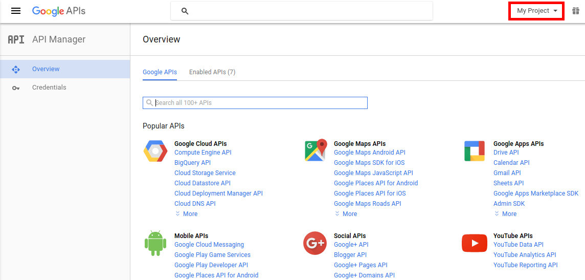Click the YouTube play logo icon
Screen dimensions: 585x280
coord(474,243)
